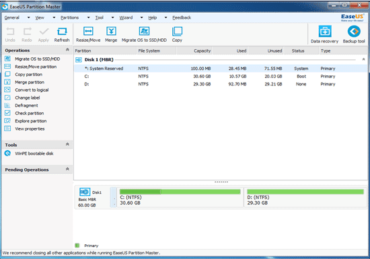Viewport: 370px width, 259px height.
Task: Open the General menu
Action: [12, 17]
